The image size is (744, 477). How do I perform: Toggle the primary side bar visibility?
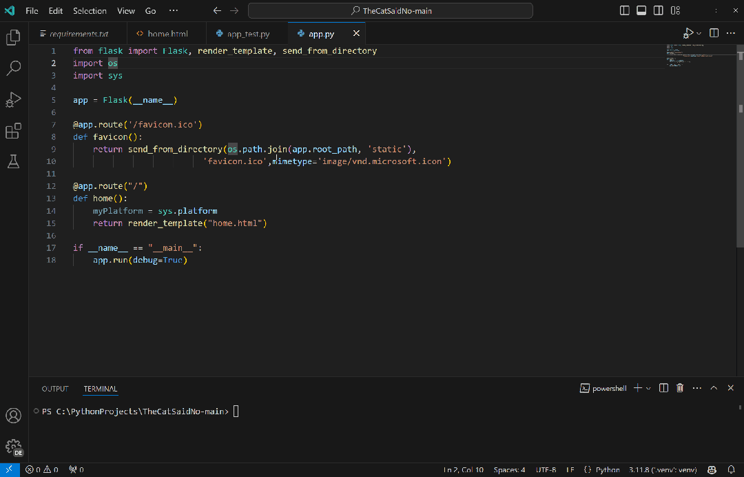(624, 10)
